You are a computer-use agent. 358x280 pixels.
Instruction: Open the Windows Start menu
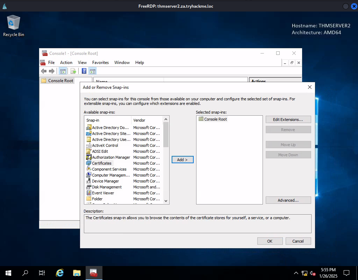click(8, 273)
